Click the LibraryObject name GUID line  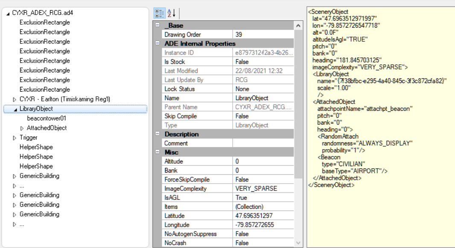pyautogui.click(x=382, y=81)
